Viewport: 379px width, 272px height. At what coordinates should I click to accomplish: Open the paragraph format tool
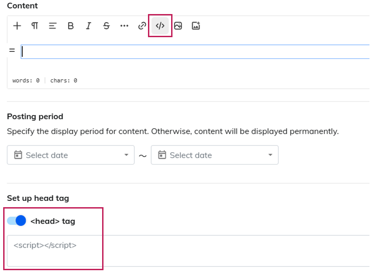pyautogui.click(x=34, y=26)
